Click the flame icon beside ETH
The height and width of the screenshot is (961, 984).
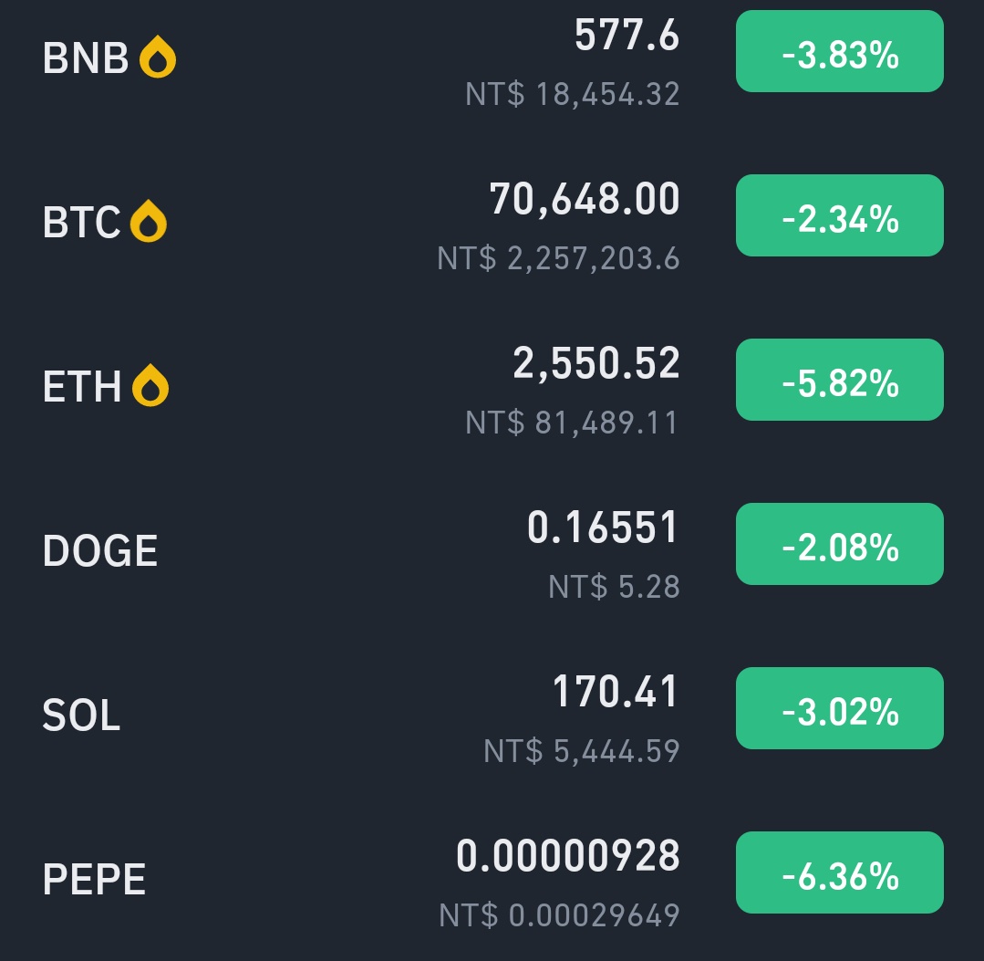click(x=150, y=385)
